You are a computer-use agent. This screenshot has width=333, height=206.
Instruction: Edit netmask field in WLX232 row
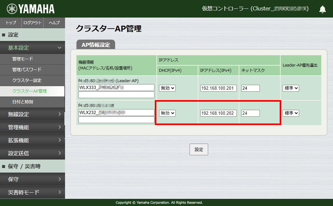click(250, 113)
